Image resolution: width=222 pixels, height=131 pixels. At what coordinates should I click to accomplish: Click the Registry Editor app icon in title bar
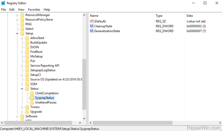3,3
